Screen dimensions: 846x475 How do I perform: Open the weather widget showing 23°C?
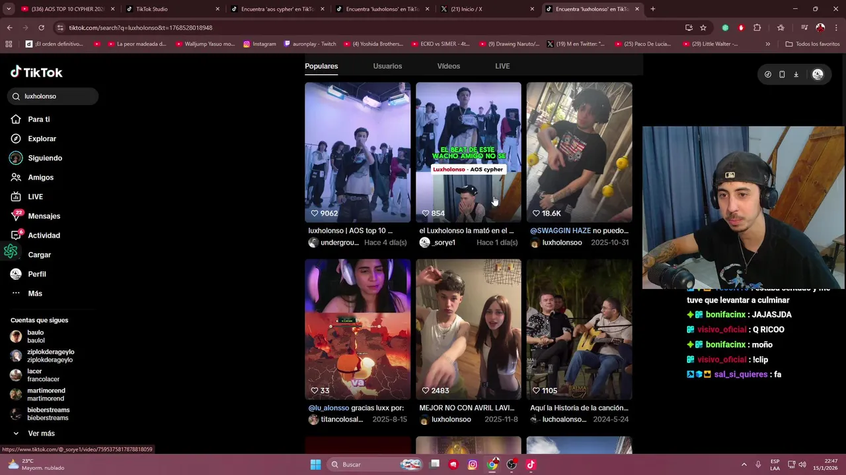point(36,464)
